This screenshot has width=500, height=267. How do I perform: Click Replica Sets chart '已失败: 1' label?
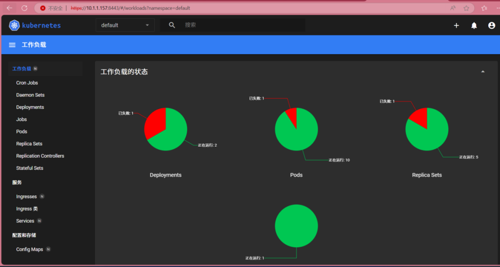pos(387,101)
